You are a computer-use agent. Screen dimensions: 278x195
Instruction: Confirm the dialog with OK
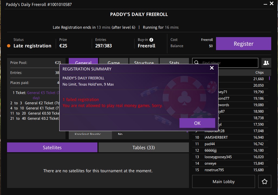tap(197, 123)
